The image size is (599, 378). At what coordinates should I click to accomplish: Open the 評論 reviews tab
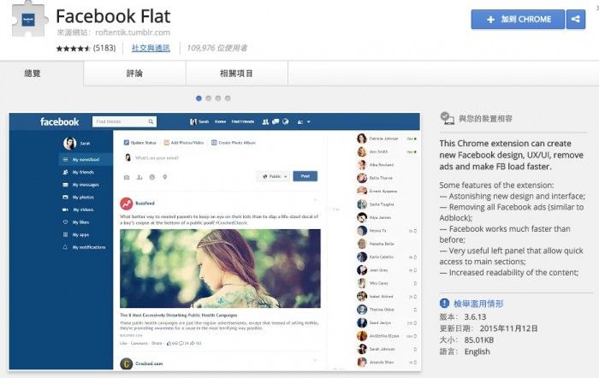[x=134, y=74]
